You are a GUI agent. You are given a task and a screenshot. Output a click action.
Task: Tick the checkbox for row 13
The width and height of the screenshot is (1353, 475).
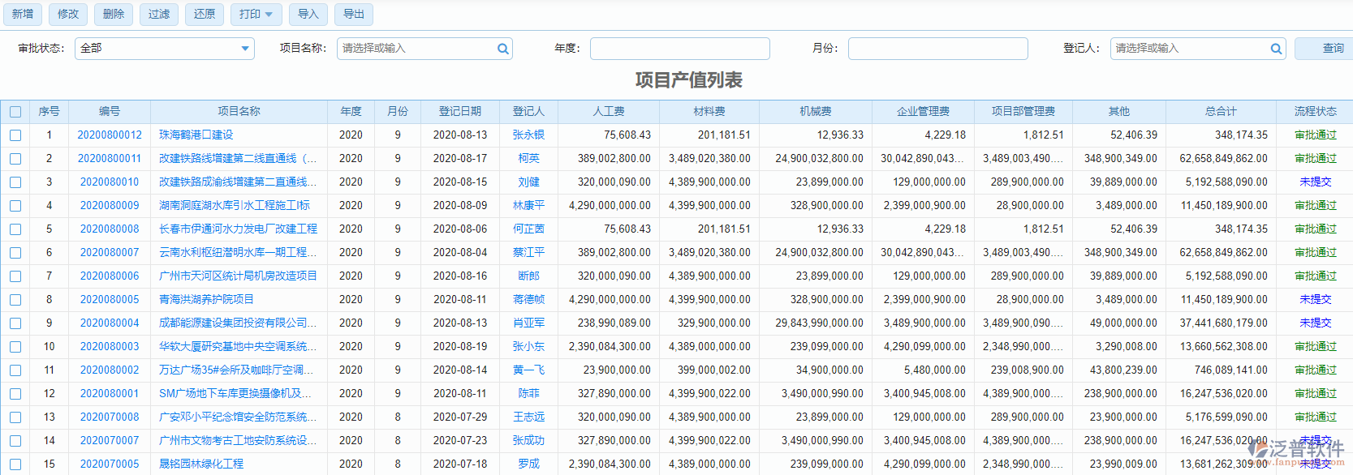pos(15,417)
